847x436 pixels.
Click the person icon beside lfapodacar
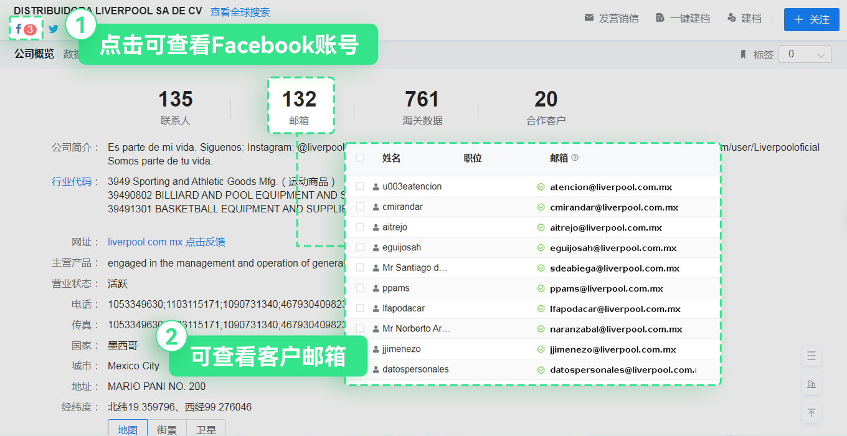click(x=376, y=308)
